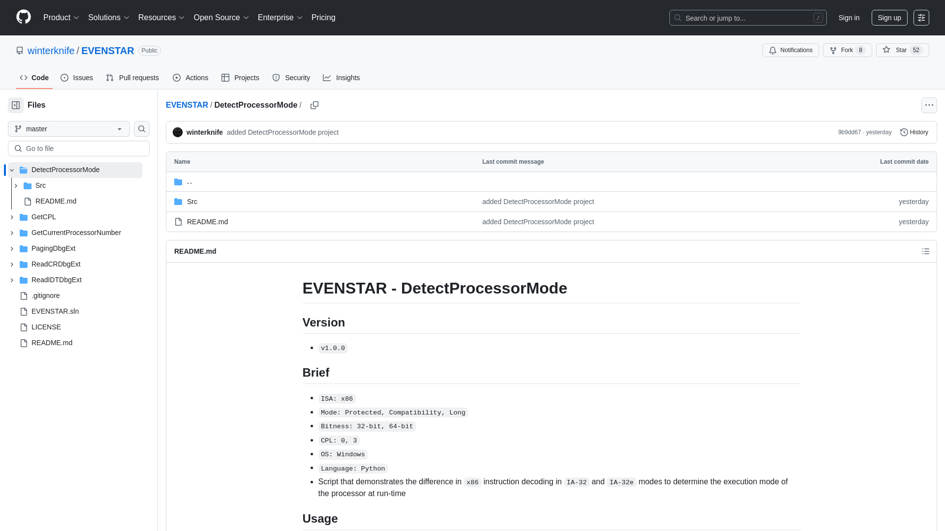This screenshot has height=531, width=945.
Task: Open the Resources dropdown menu
Action: click(161, 18)
